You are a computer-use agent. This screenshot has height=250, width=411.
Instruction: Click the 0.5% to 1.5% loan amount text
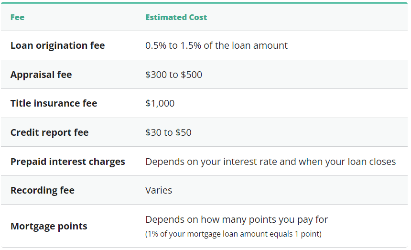coord(216,45)
